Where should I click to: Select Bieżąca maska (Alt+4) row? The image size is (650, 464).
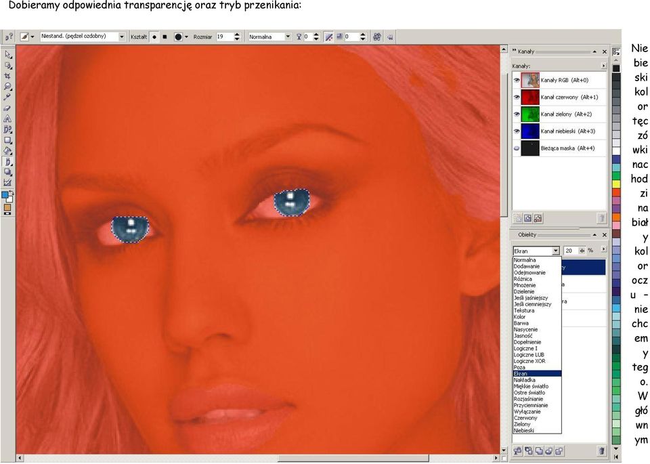point(560,148)
